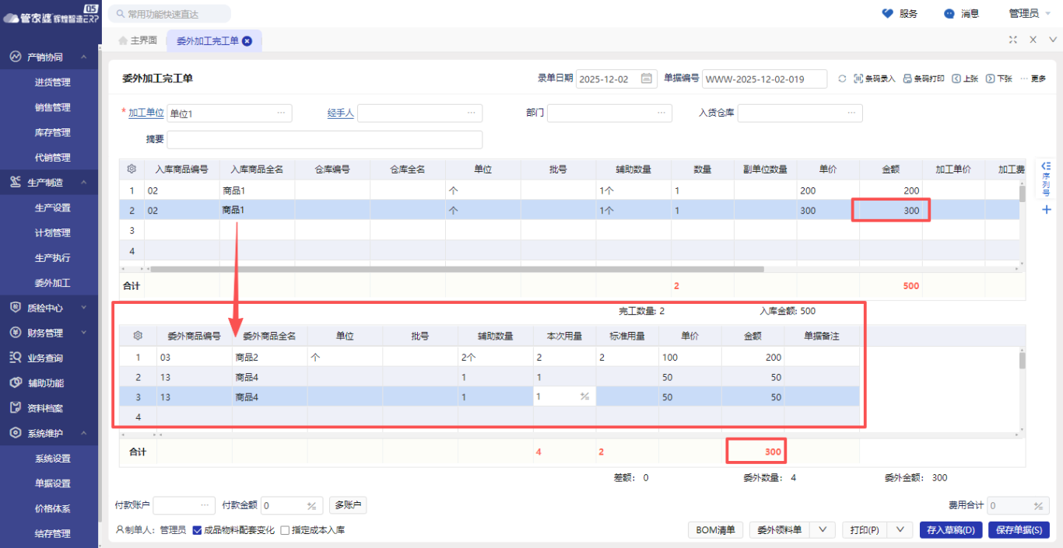Open the 消息 messages icon
The height and width of the screenshot is (548, 1063).
coord(949,13)
